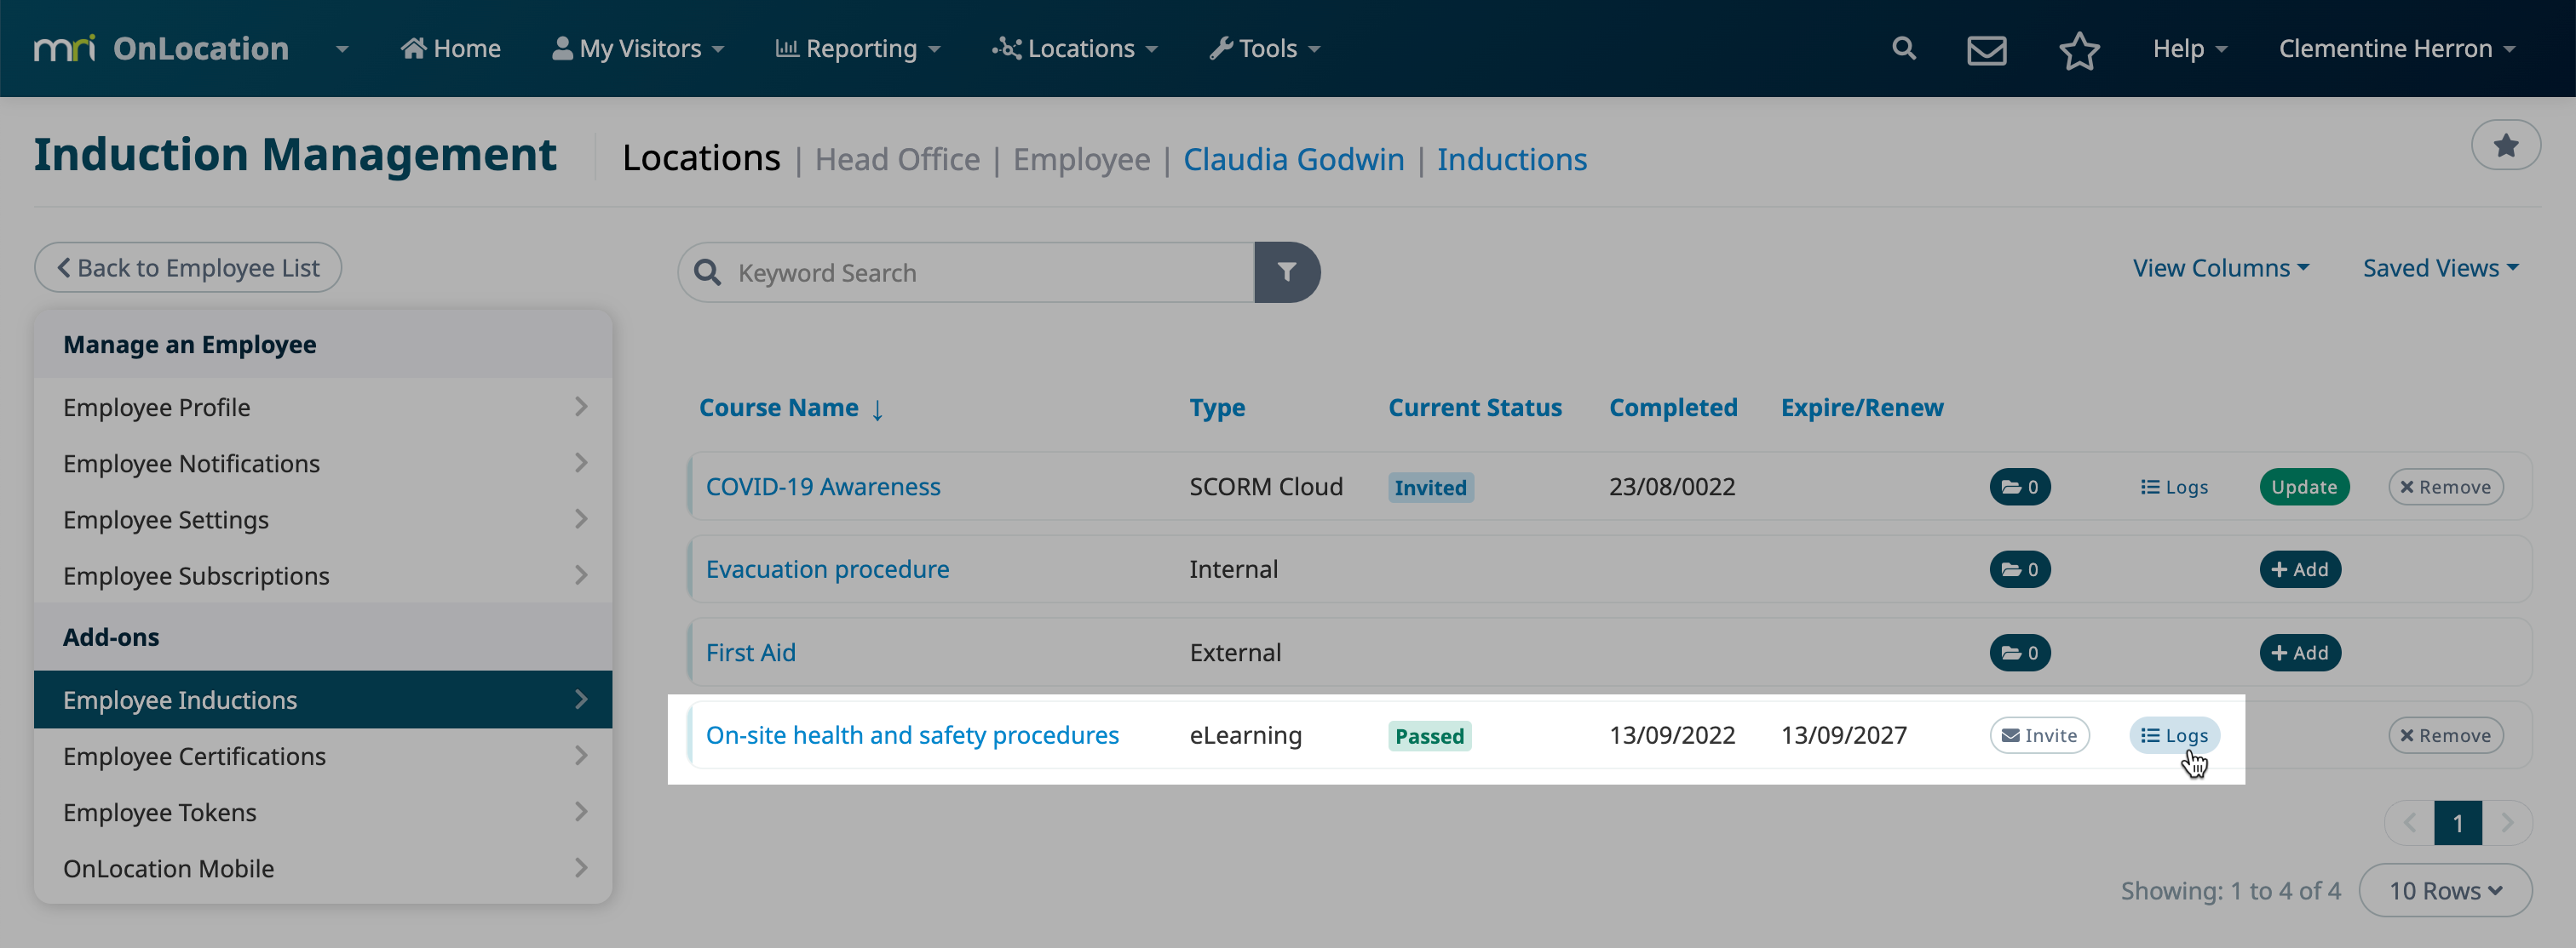Open On-site health and safety procedures link
Screen dimensions: 2576x948
tap(912, 735)
